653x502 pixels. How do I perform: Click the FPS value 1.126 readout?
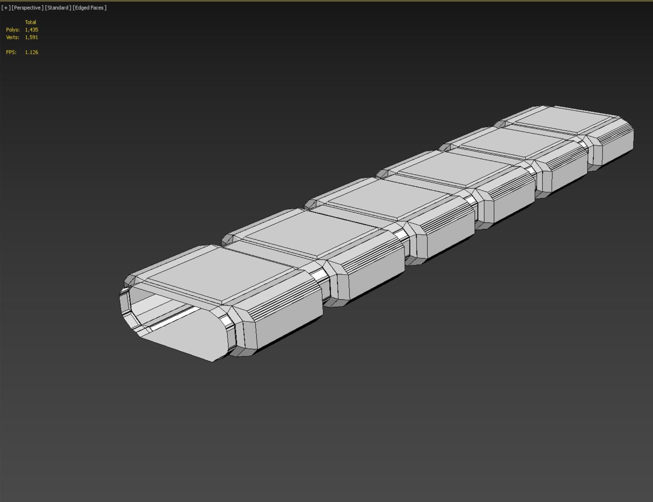pos(32,53)
